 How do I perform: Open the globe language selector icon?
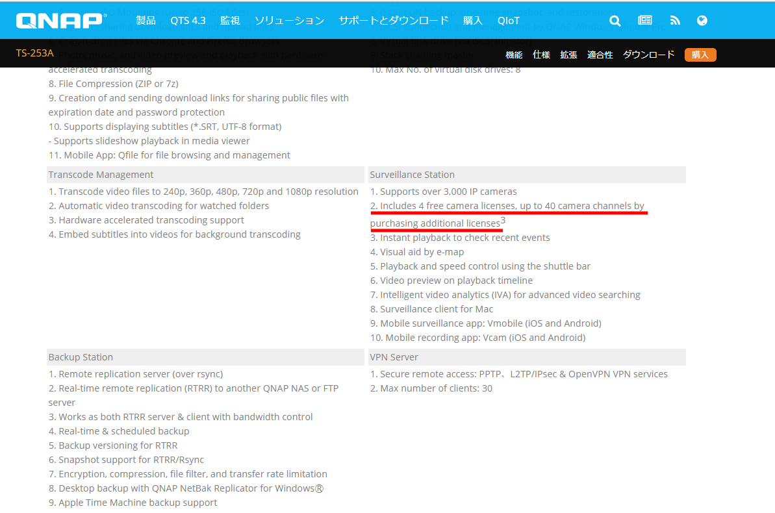702,20
